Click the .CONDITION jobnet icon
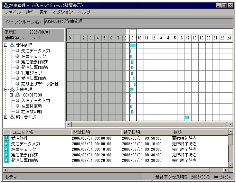The height and width of the screenshot is (183, 236). coord(18,95)
